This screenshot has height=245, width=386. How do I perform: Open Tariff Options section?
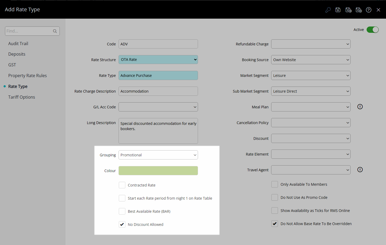click(x=22, y=97)
